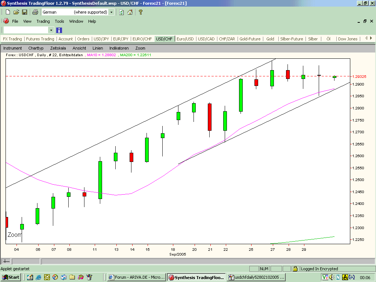Open the Ansicht chart menu

(x=79, y=48)
